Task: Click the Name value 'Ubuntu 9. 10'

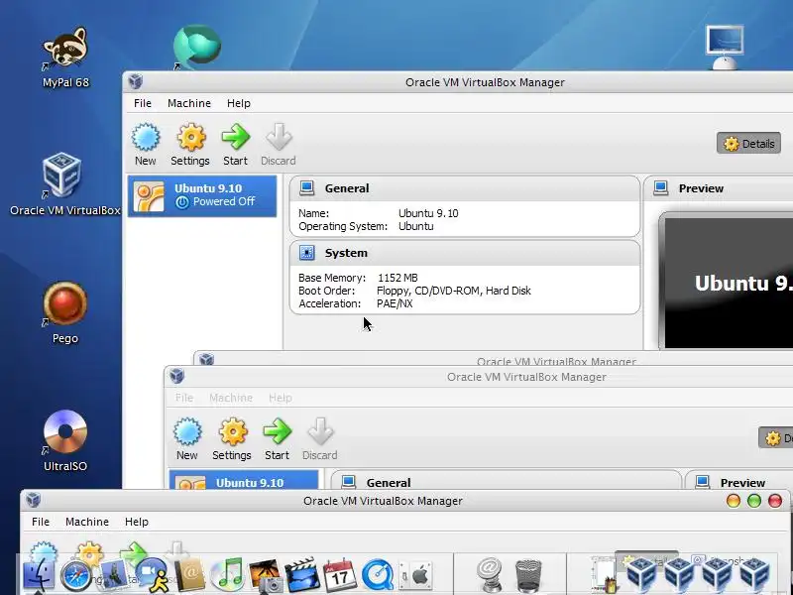Action: [x=428, y=213]
